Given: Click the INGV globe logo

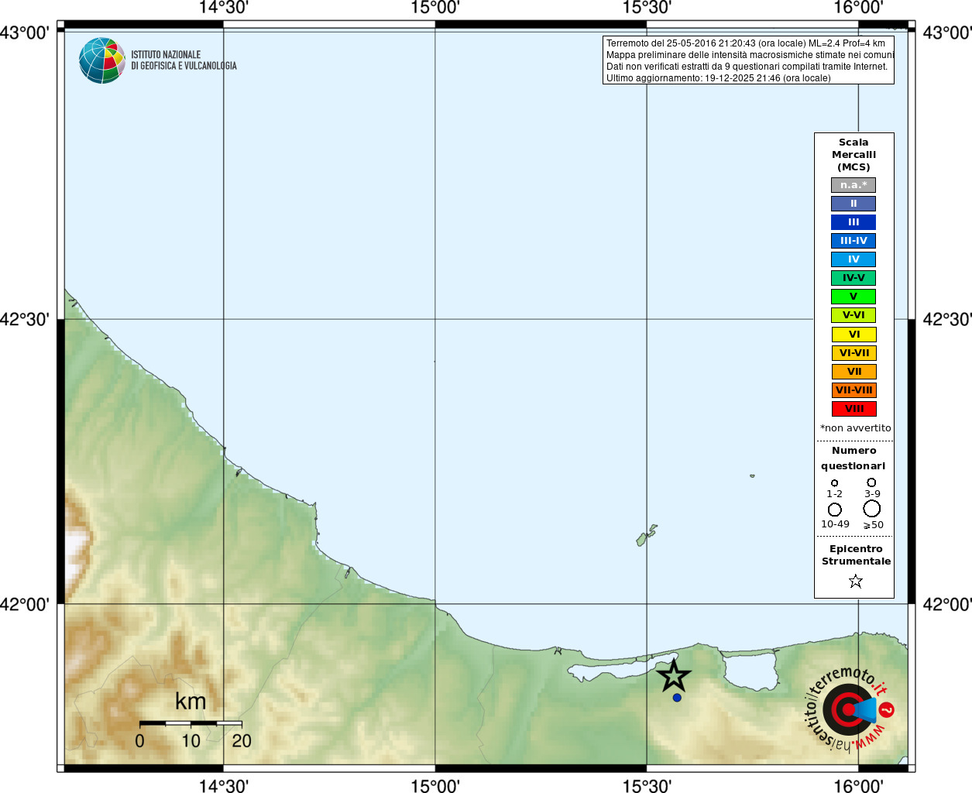Looking at the screenshot, I should (101, 60).
